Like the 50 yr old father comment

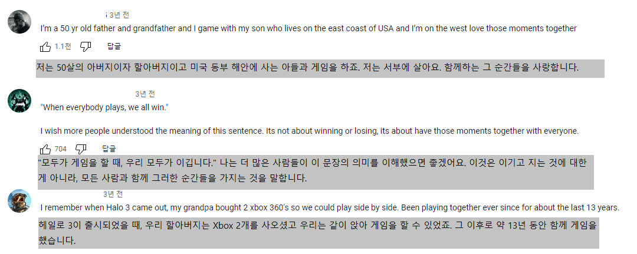click(45, 47)
